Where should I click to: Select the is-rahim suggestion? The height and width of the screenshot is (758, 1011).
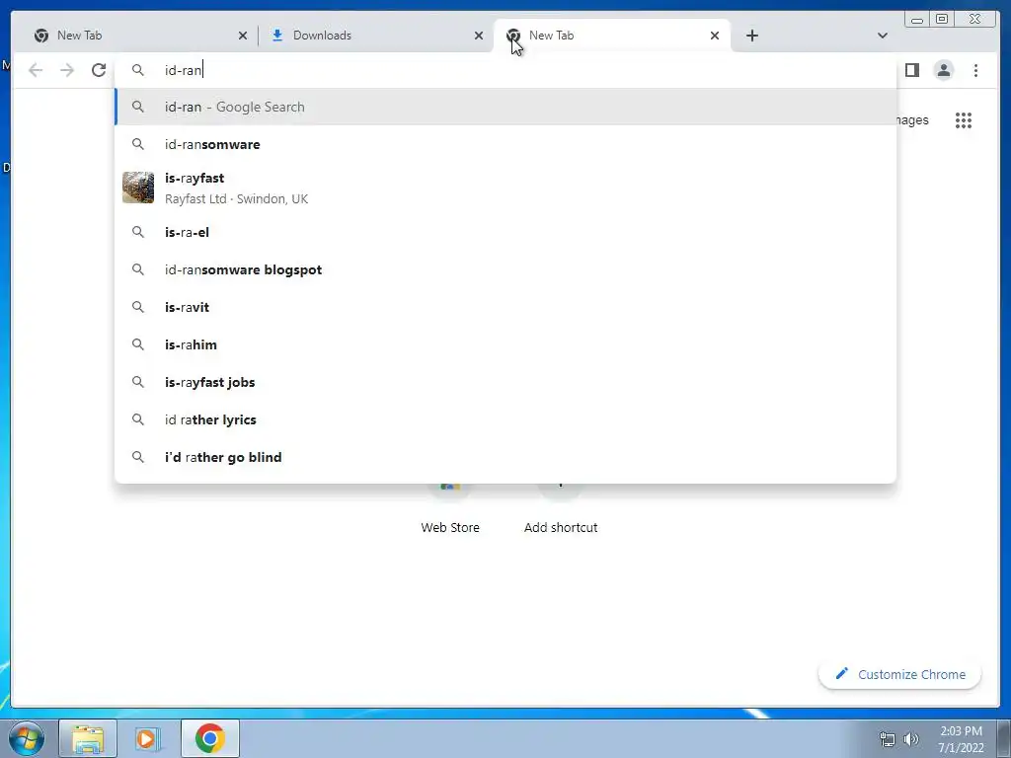coord(505,344)
